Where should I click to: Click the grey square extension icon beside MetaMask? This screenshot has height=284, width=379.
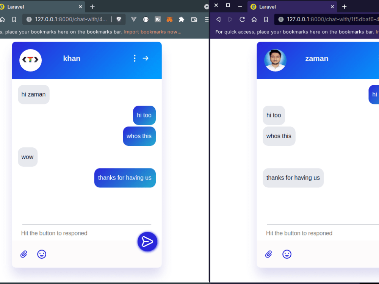click(158, 19)
